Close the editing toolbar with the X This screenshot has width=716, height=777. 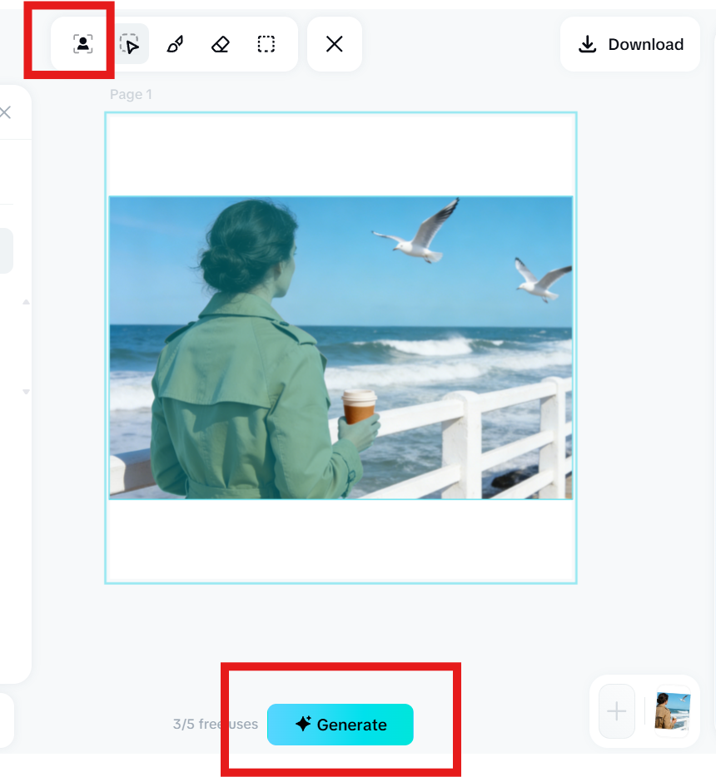[x=334, y=44]
